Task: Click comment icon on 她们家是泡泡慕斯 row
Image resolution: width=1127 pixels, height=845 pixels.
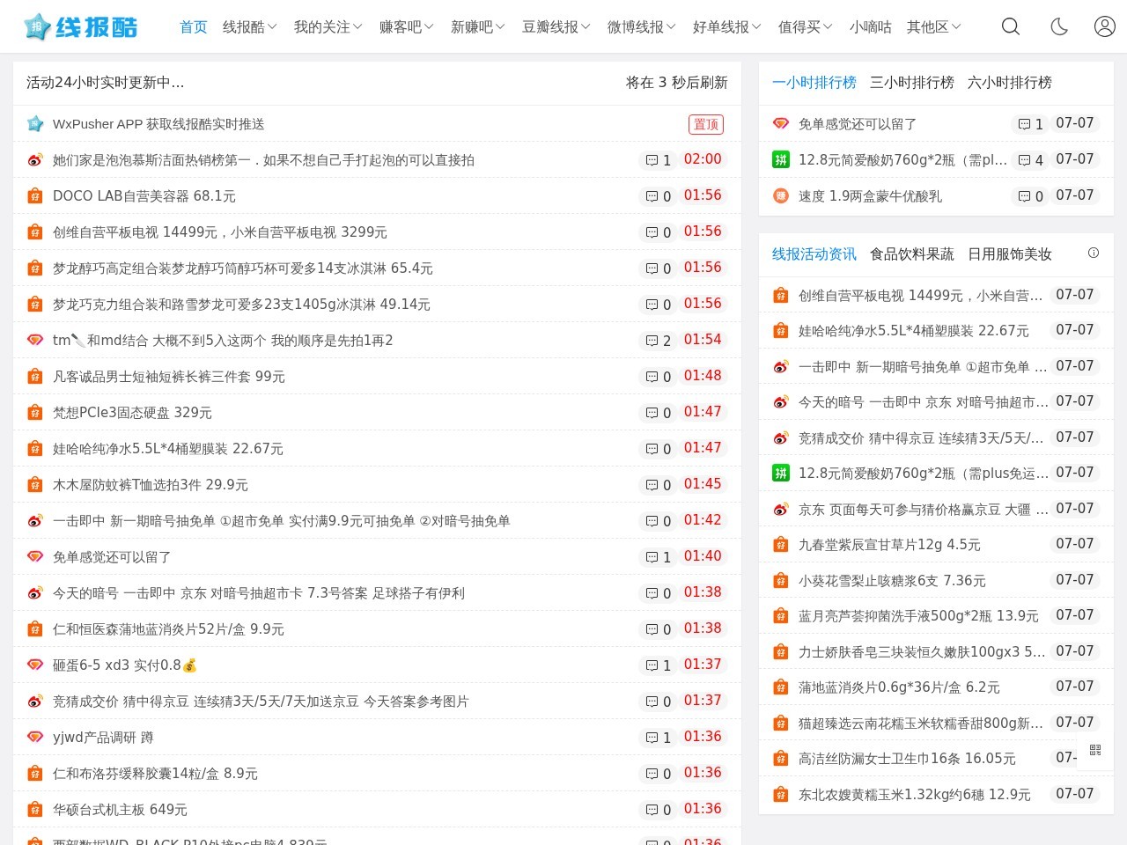Action: coord(652,160)
